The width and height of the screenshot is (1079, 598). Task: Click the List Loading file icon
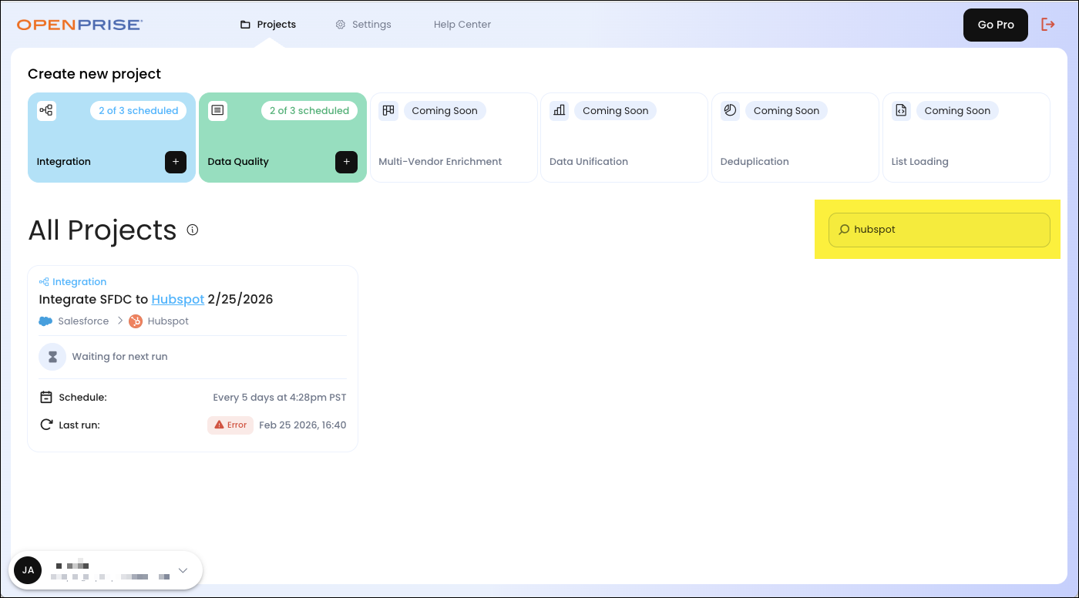click(x=902, y=111)
